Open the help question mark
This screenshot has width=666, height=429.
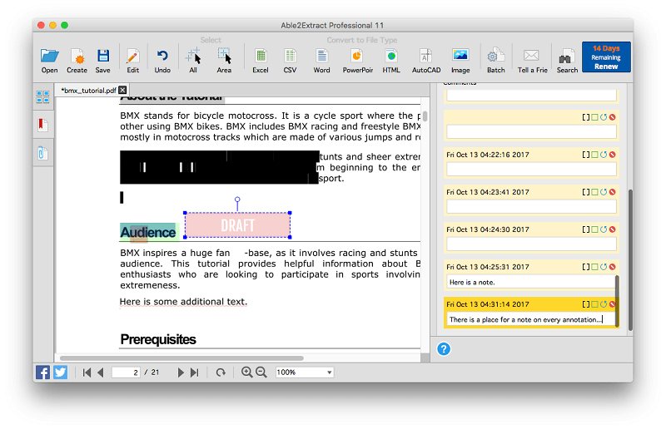coord(444,349)
